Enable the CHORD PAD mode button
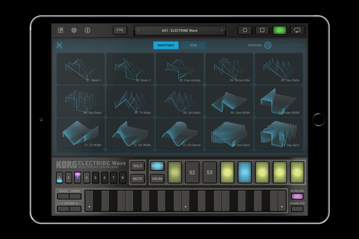The width and height of the screenshot is (359, 239). 297,209
